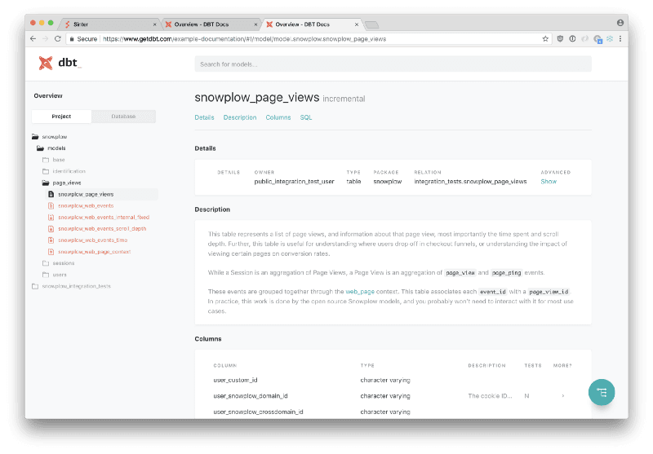This screenshot has width=653, height=454.
Task: Switch sidebar to Database view
Action: tap(124, 117)
